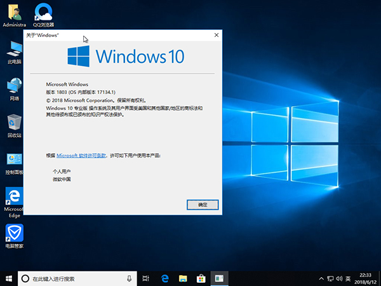381x286 pixels.
Task: Open Microsoft Edge desktop shortcut
Action: click(x=15, y=203)
